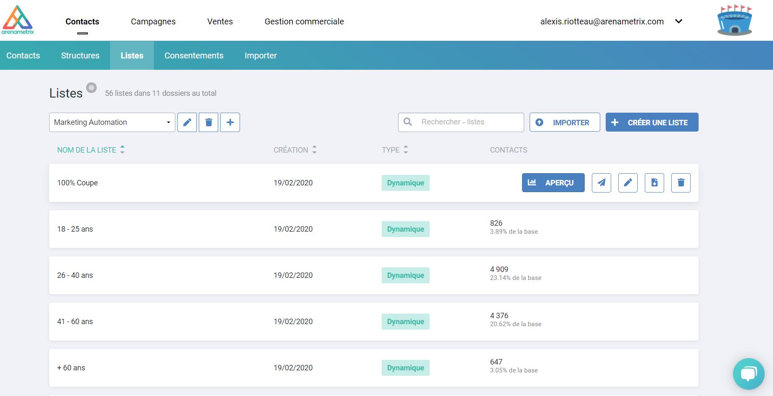Switch to the Contacts sub-tab
773x396 pixels.
23,55
